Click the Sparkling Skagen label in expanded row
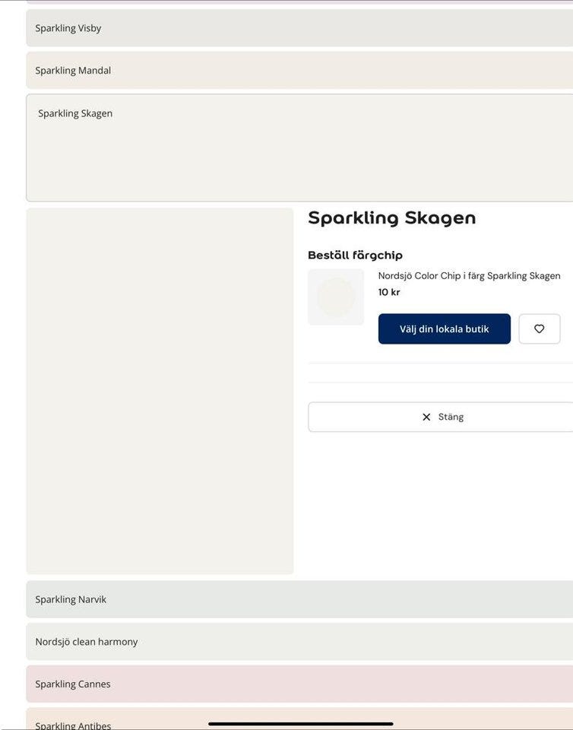 pos(75,113)
